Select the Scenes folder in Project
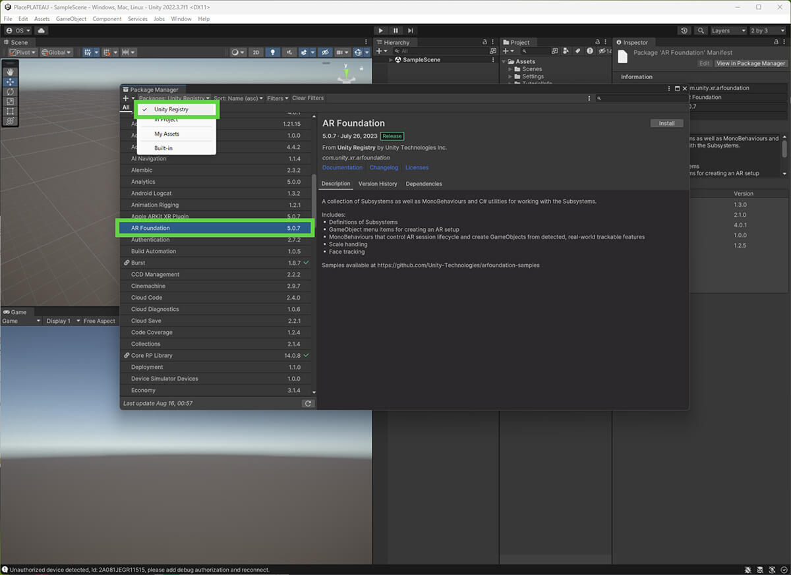 [531, 69]
